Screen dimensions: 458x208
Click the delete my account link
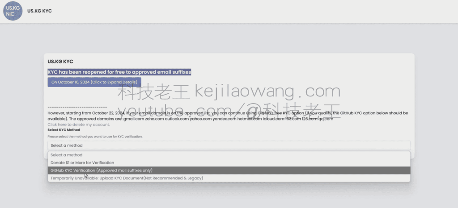click(79, 125)
